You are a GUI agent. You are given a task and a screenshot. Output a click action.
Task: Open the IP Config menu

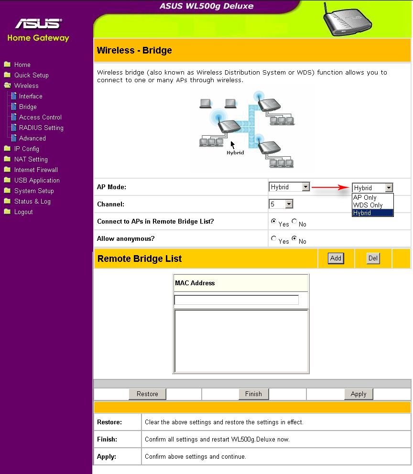(27, 149)
